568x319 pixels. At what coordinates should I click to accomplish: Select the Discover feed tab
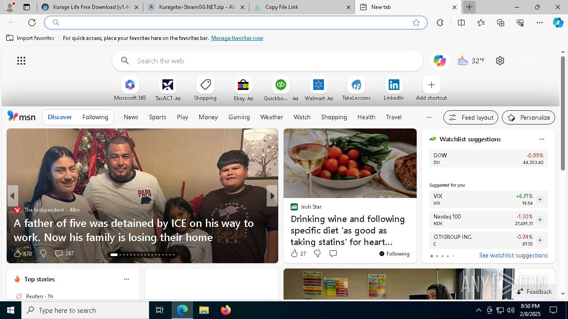pyautogui.click(x=60, y=117)
